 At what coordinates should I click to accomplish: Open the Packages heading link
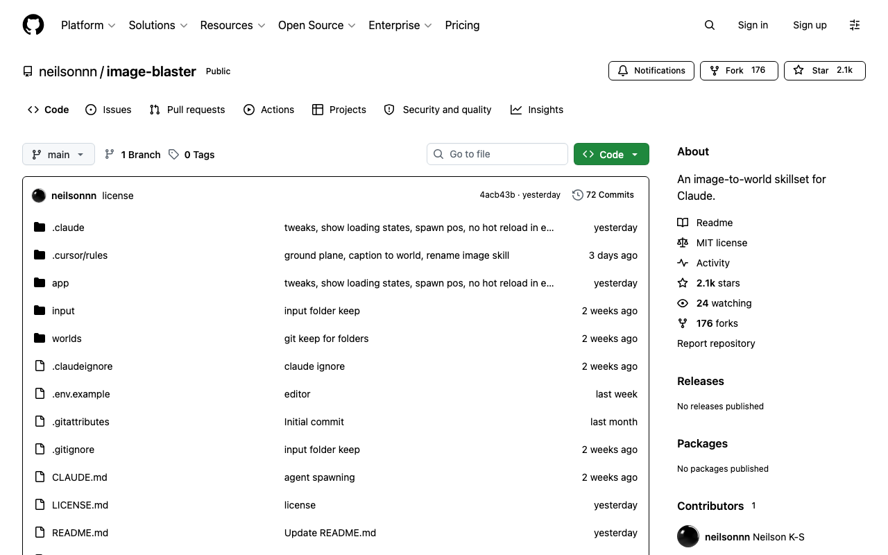pyautogui.click(x=703, y=443)
